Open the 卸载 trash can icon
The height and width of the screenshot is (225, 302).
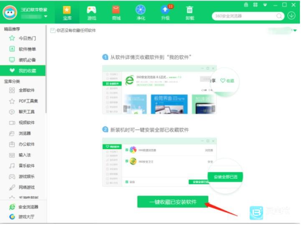coord(190,12)
